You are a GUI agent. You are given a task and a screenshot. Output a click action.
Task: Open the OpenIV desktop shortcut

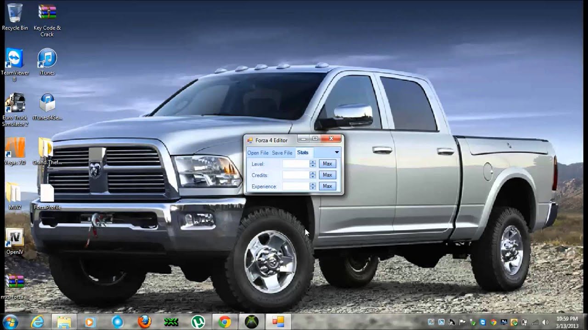point(15,238)
